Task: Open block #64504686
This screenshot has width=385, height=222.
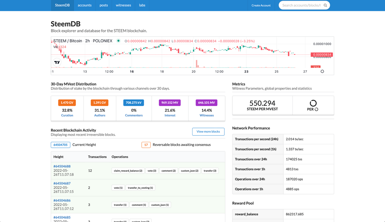Action: click(x=62, y=201)
